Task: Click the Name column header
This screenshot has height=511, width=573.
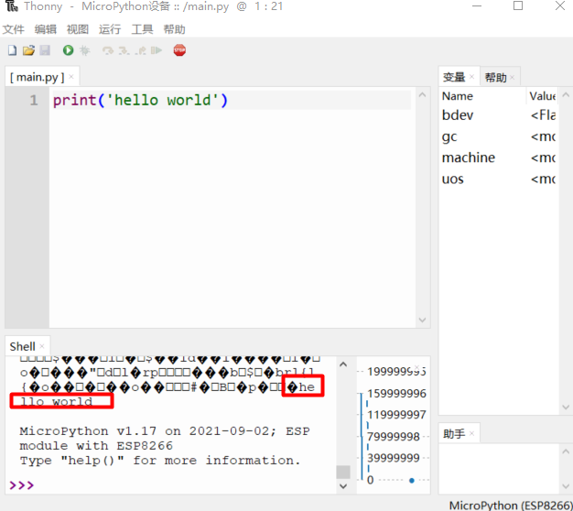Action: pos(481,96)
